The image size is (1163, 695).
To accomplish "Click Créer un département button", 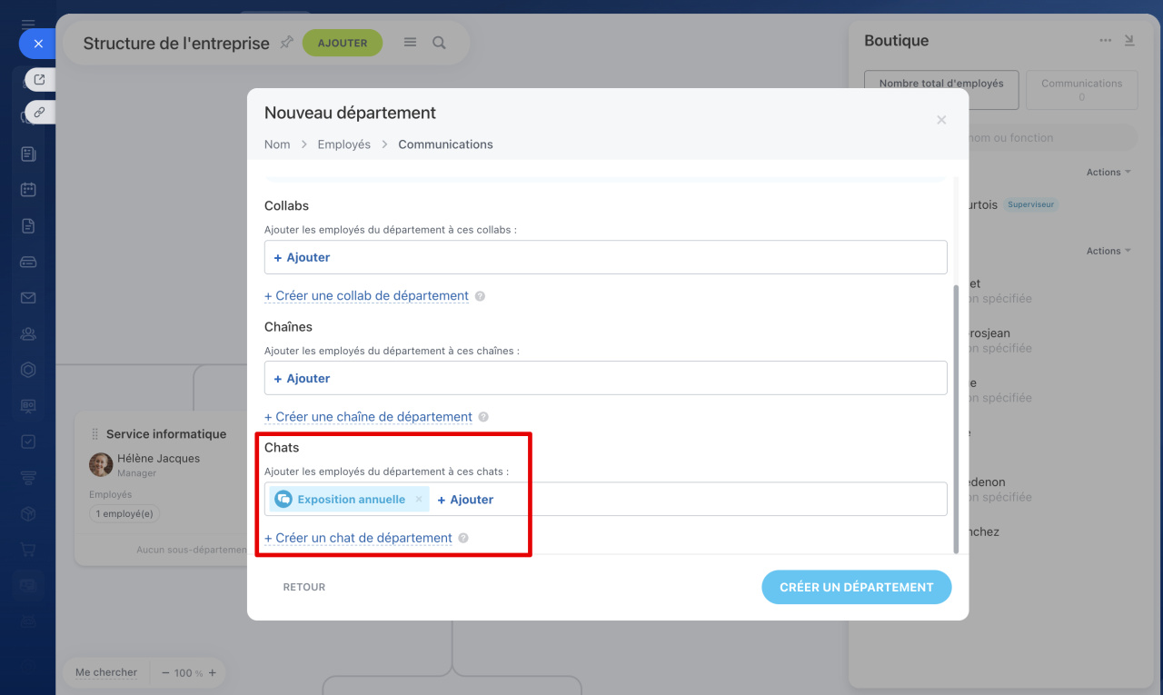I will coord(856,587).
